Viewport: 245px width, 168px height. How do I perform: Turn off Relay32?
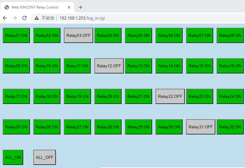(230, 127)
